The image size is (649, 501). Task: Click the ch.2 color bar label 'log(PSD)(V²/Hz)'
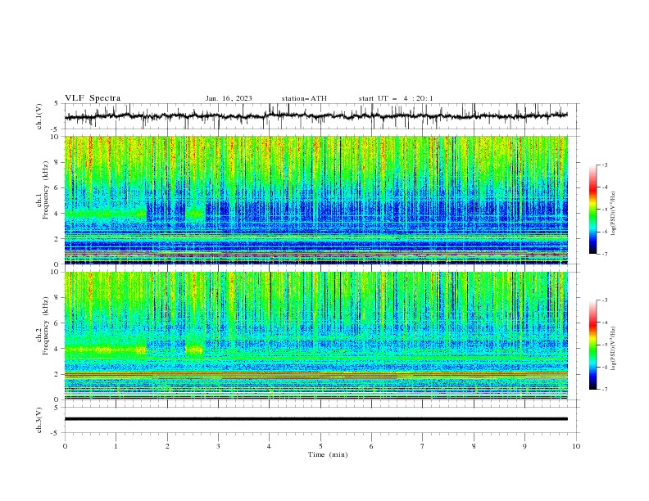click(x=613, y=348)
